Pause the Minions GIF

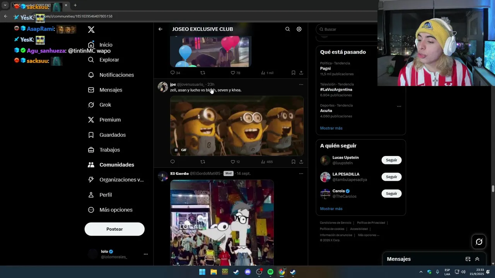click(x=176, y=150)
